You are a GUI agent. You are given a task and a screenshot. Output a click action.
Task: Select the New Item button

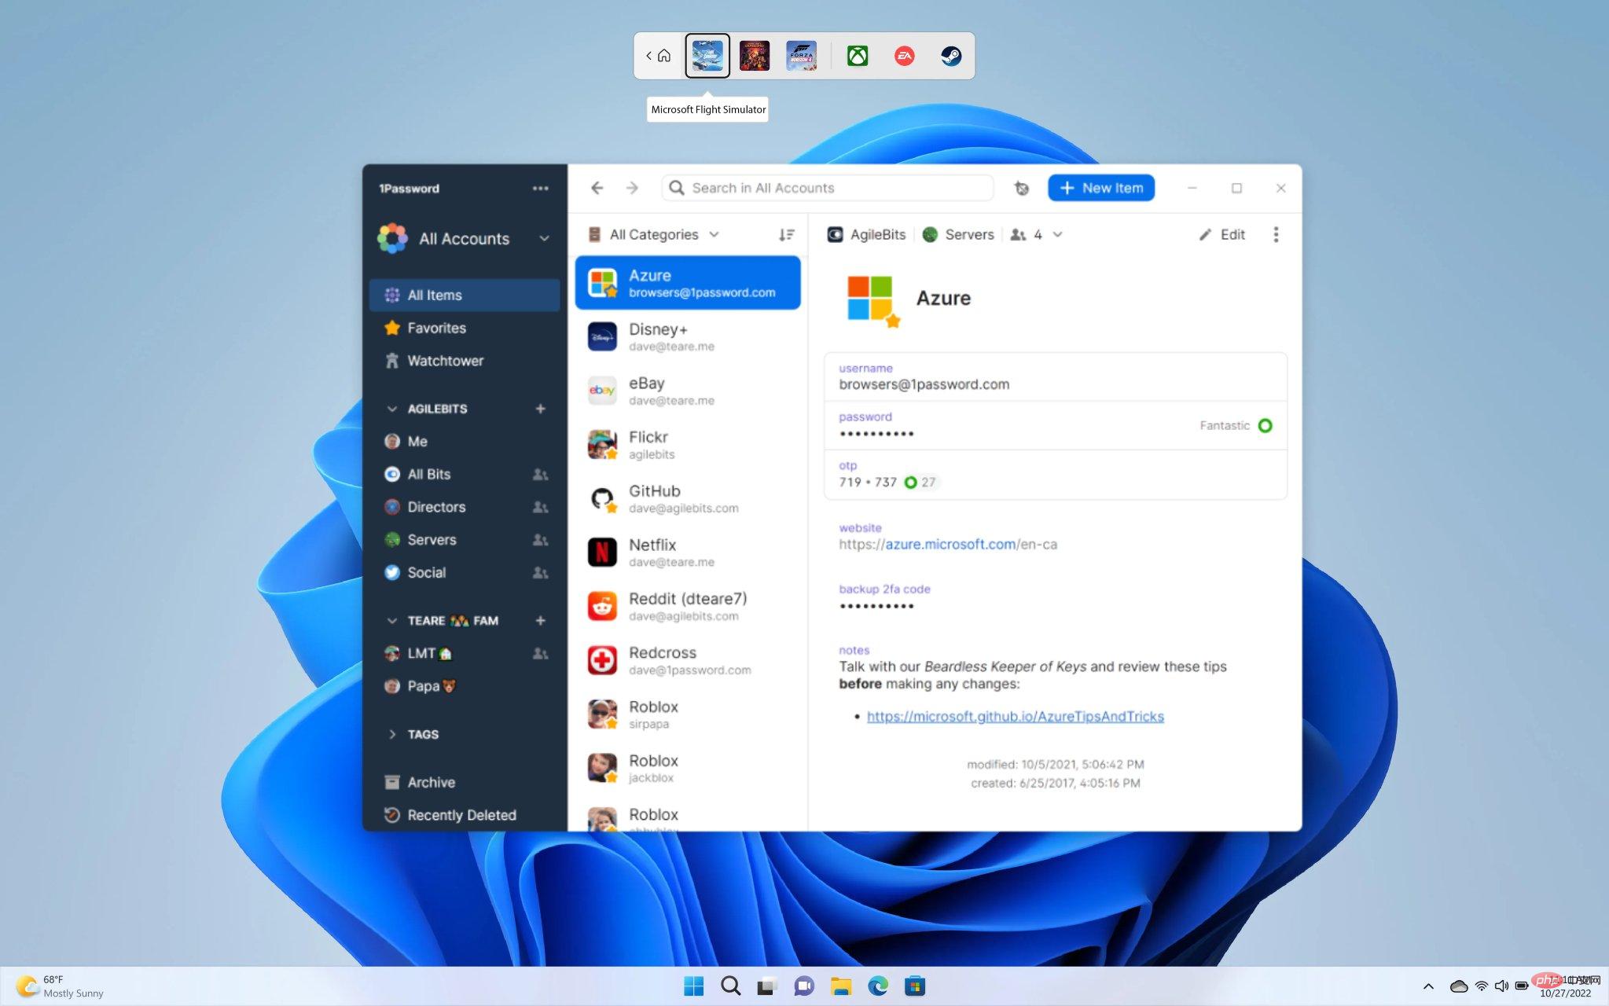coord(1100,188)
